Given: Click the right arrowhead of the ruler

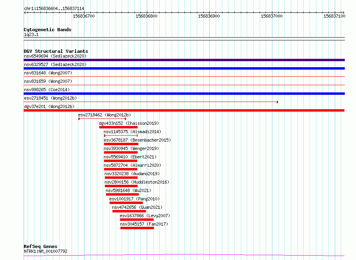Looking at the screenshot, I should click(343, 12).
